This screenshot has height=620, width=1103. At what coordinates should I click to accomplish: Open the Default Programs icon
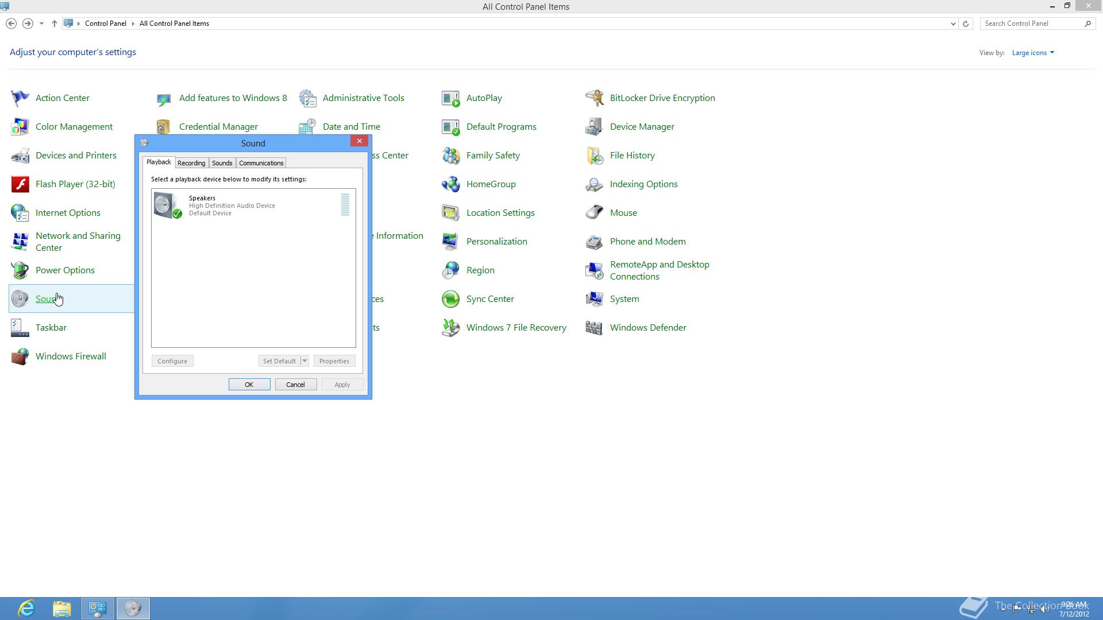(451, 127)
